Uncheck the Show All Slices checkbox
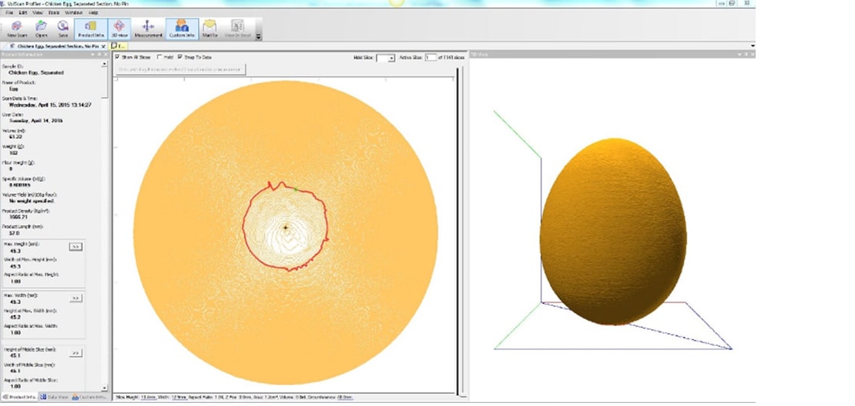 (x=117, y=57)
